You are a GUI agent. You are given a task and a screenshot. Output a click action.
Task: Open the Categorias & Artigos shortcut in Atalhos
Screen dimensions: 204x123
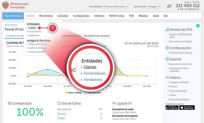point(179,82)
